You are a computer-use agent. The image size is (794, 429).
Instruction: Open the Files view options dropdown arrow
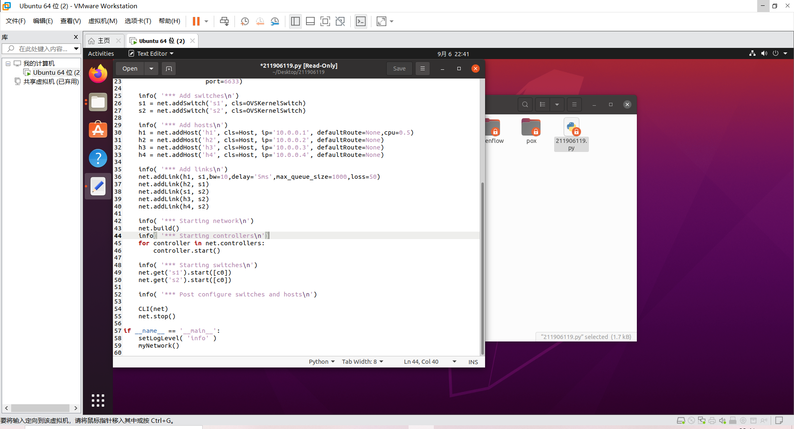(557, 104)
